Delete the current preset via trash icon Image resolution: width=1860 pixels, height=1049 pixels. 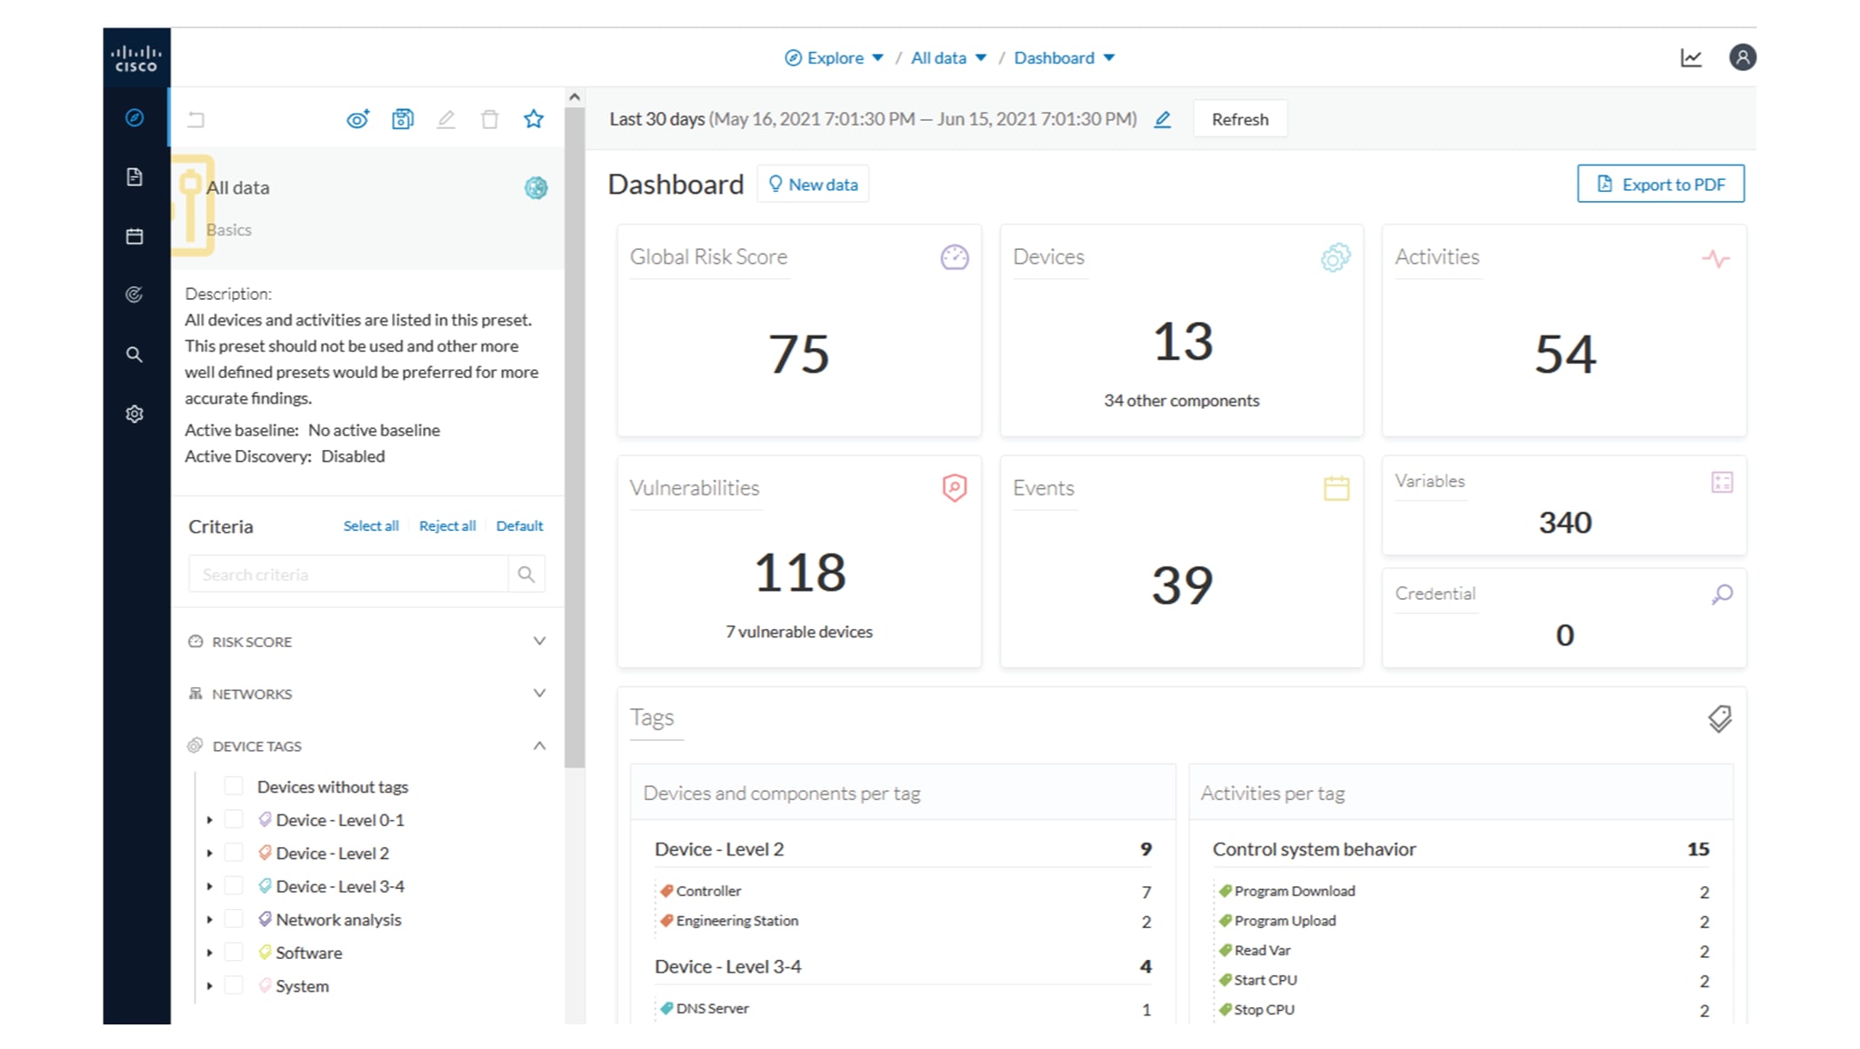pyautogui.click(x=490, y=118)
